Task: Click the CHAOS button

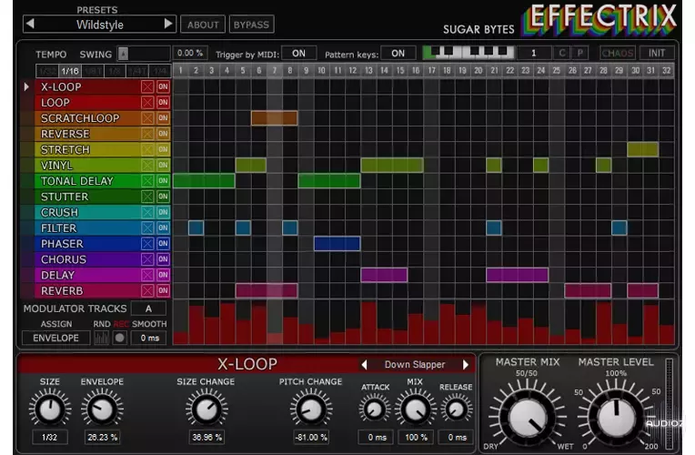Action: pos(618,53)
